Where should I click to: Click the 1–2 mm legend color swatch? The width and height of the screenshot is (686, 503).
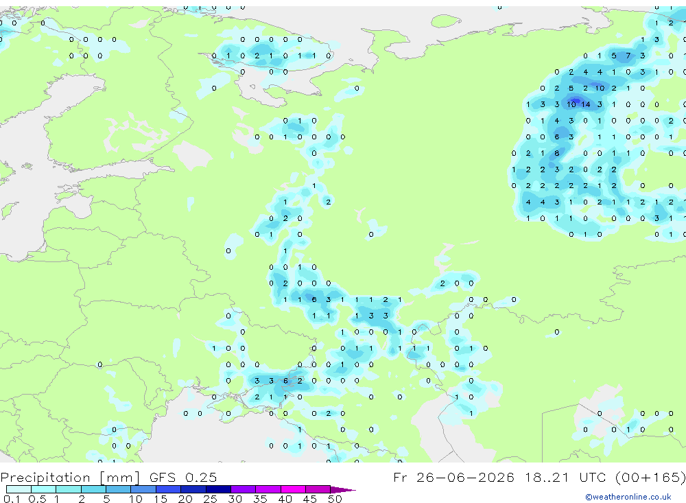click(x=69, y=489)
